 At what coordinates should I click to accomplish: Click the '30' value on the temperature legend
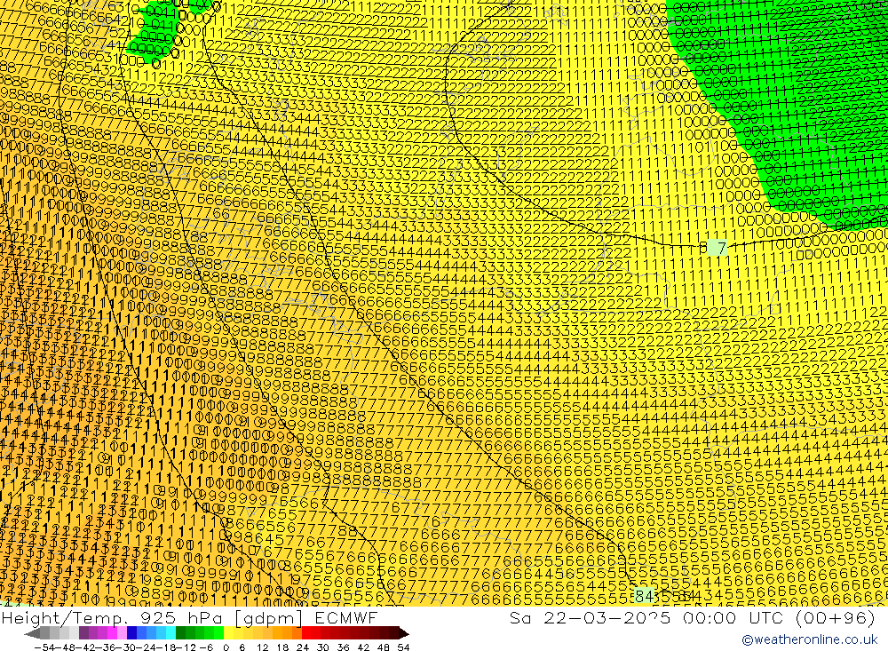click(323, 647)
